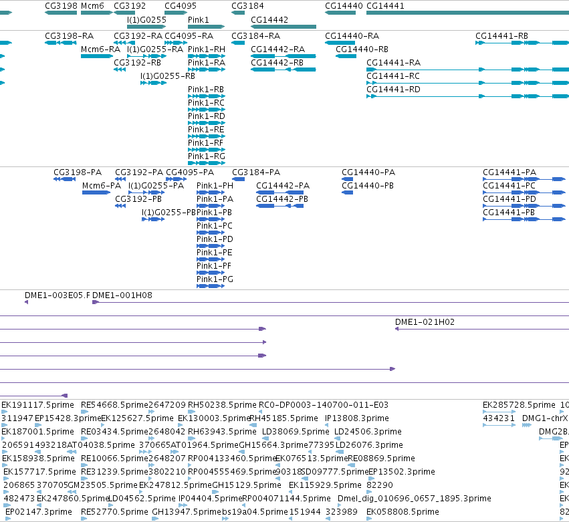The width and height of the screenshot is (569, 522).
Task: Click transcript Mcm6-RA
Action: click(100, 49)
